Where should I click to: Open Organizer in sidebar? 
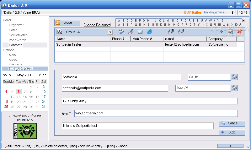click(16, 25)
